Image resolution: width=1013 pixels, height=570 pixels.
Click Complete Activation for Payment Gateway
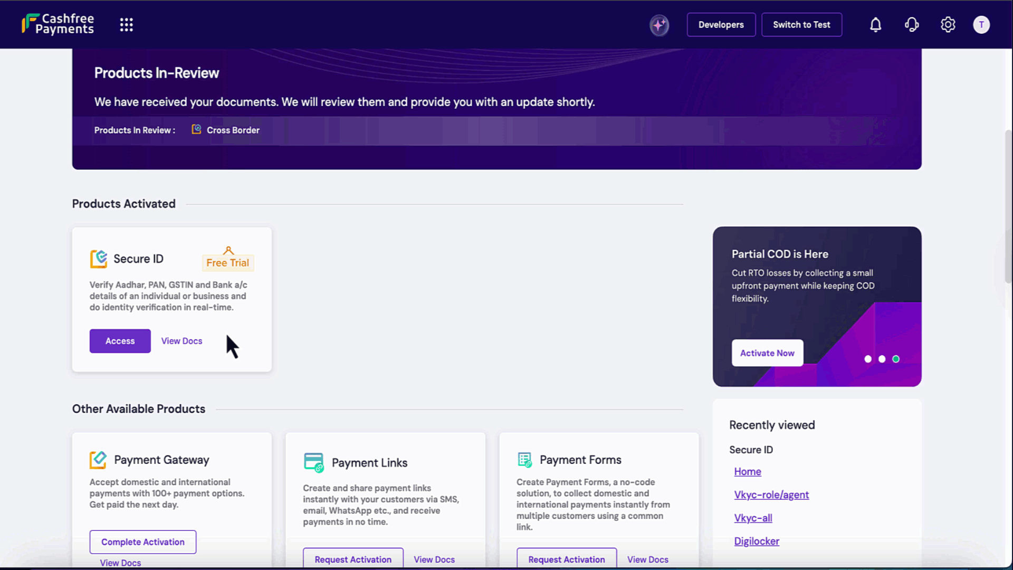(143, 542)
